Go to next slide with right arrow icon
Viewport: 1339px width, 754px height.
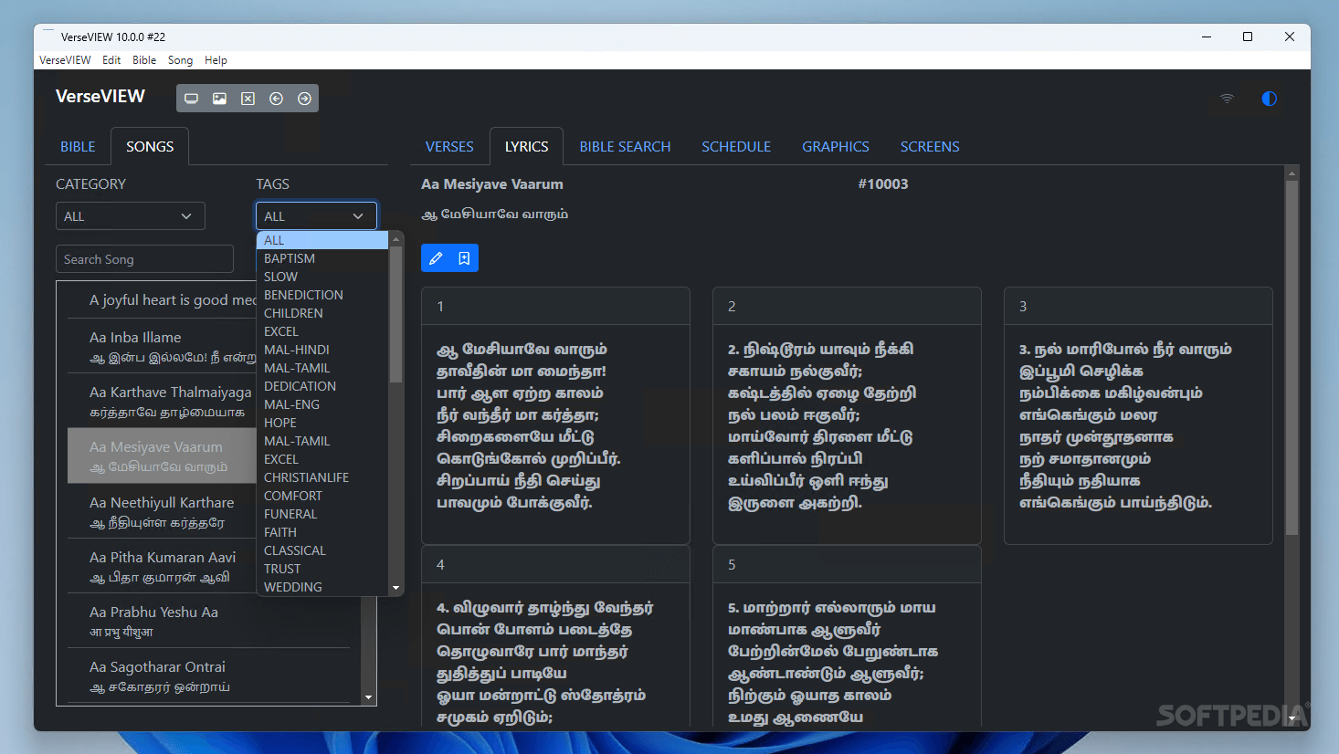304,99
